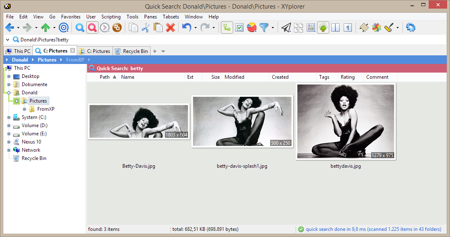
Task: Open Find Files using the blue magnifier icon
Action: 80,27
